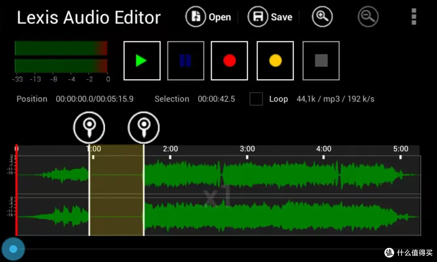Zoom out of the waveform

368,17
